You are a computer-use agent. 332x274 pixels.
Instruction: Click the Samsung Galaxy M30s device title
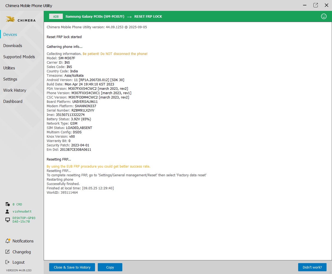(x=95, y=17)
